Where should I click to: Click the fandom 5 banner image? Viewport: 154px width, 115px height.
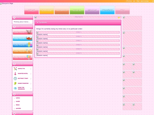coord(78,49)
